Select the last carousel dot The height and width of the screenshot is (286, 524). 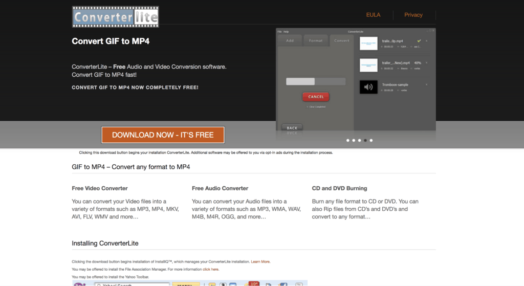point(372,140)
